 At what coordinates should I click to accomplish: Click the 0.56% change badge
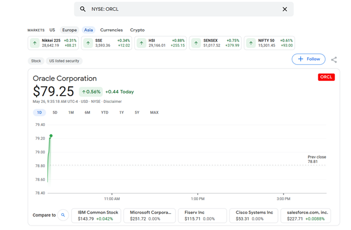coord(91,92)
